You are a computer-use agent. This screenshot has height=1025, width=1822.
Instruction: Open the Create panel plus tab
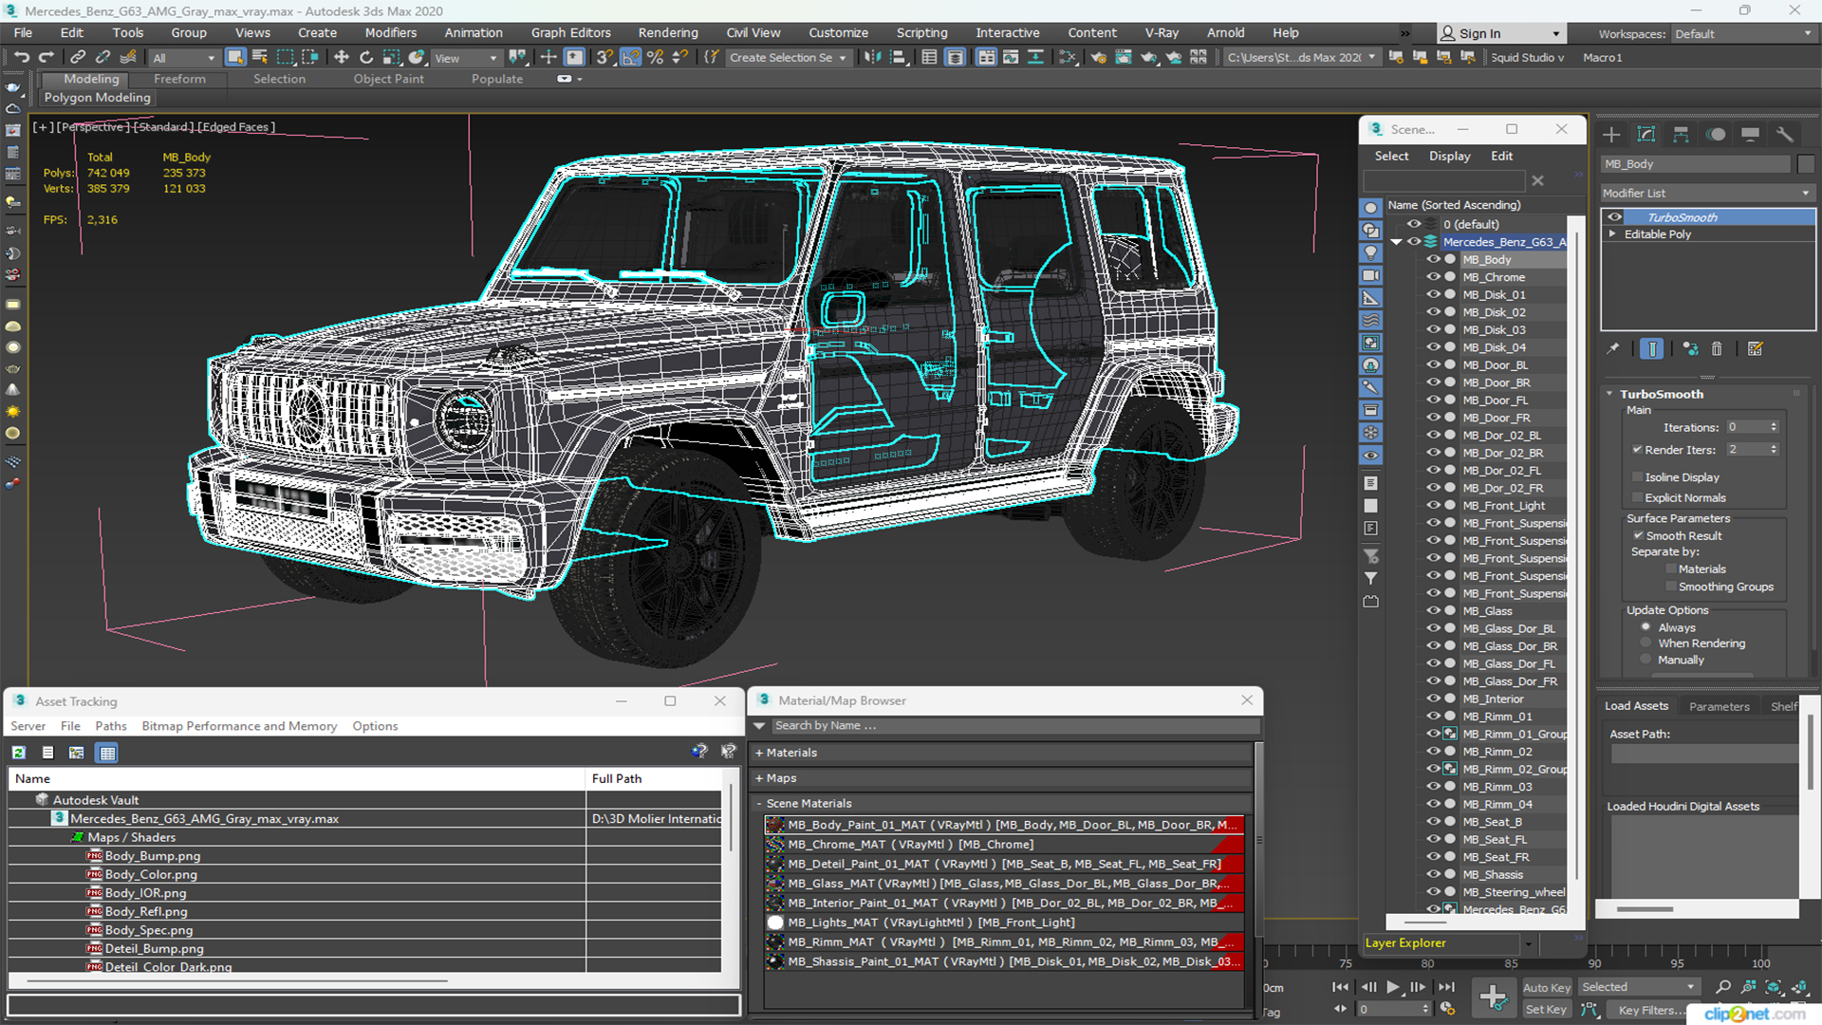coord(1611,135)
